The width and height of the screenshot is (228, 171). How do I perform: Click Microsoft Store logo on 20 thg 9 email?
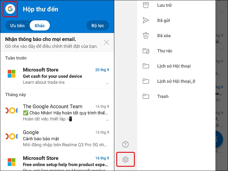[x=11, y=74]
